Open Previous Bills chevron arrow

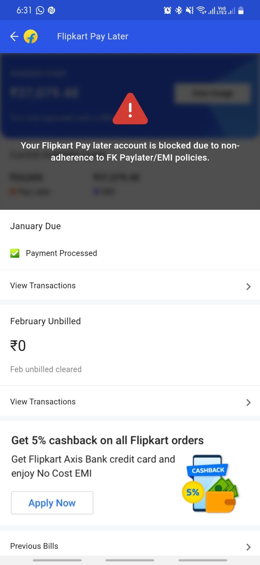click(x=248, y=547)
